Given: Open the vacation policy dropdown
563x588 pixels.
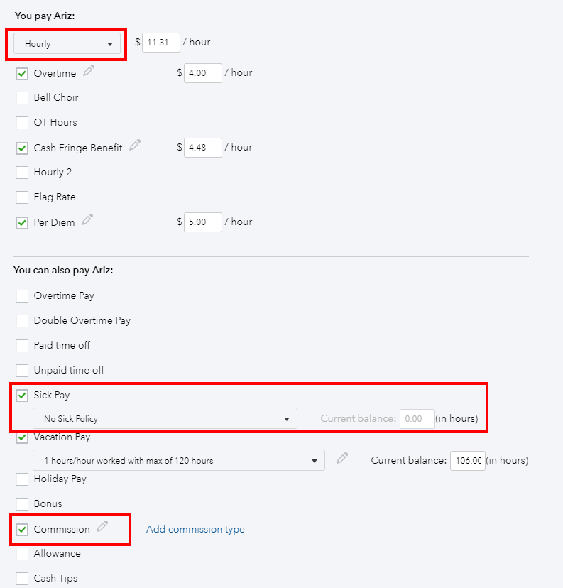Looking at the screenshot, I should (179, 461).
